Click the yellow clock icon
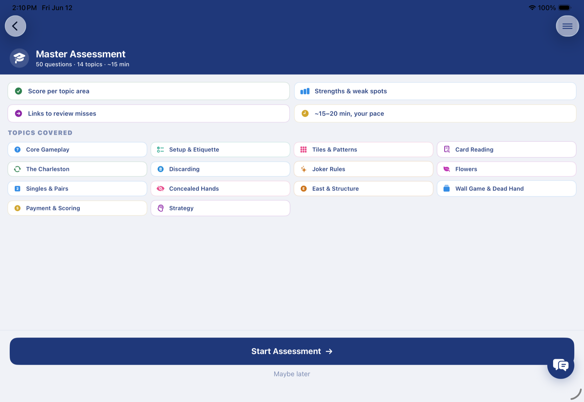 [x=305, y=113]
